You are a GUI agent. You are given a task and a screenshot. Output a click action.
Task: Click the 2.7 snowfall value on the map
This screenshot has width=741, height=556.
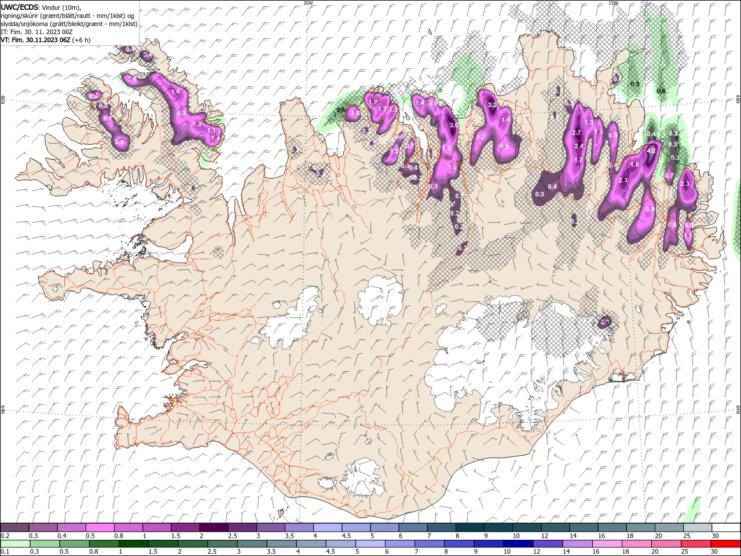[577, 133]
